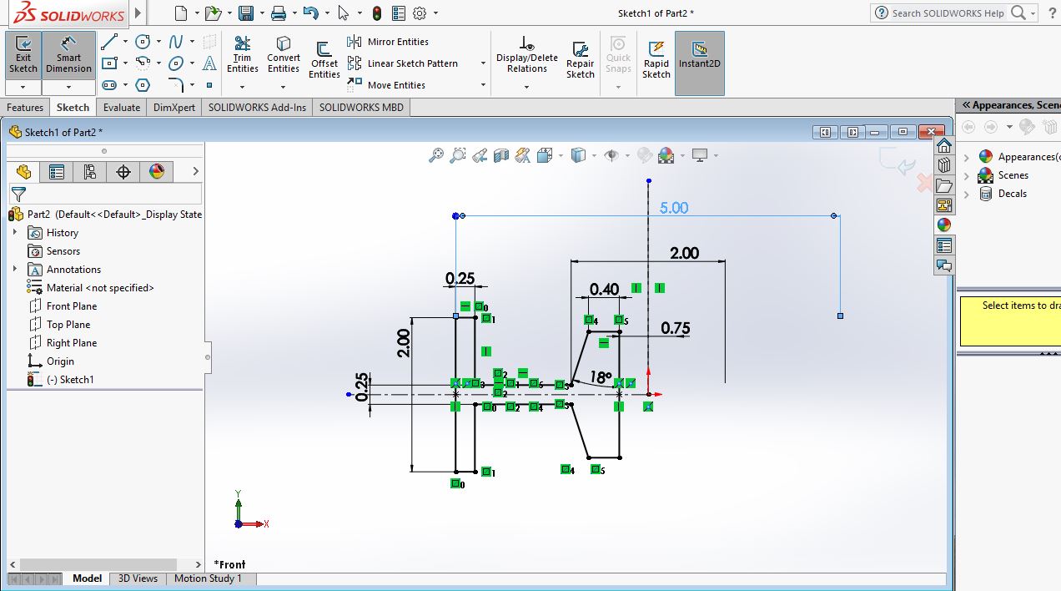This screenshot has width=1061, height=591.
Task: Click the Rebuild traffic light icon
Action: coord(377,13)
